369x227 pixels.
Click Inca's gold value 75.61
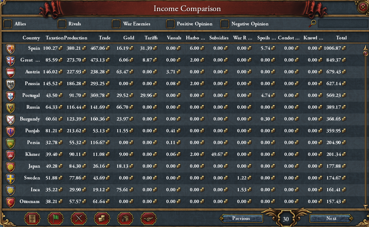122,190
